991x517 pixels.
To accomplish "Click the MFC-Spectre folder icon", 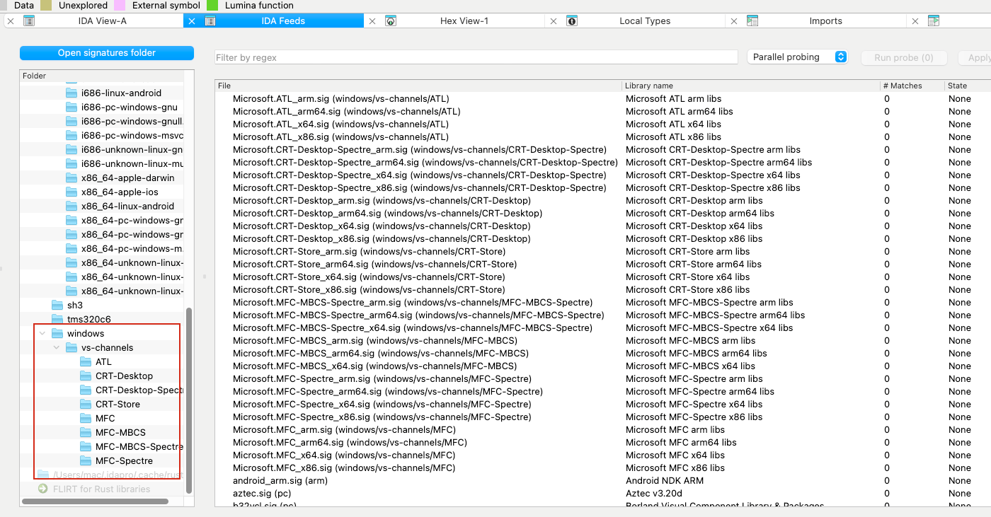I will point(86,460).
